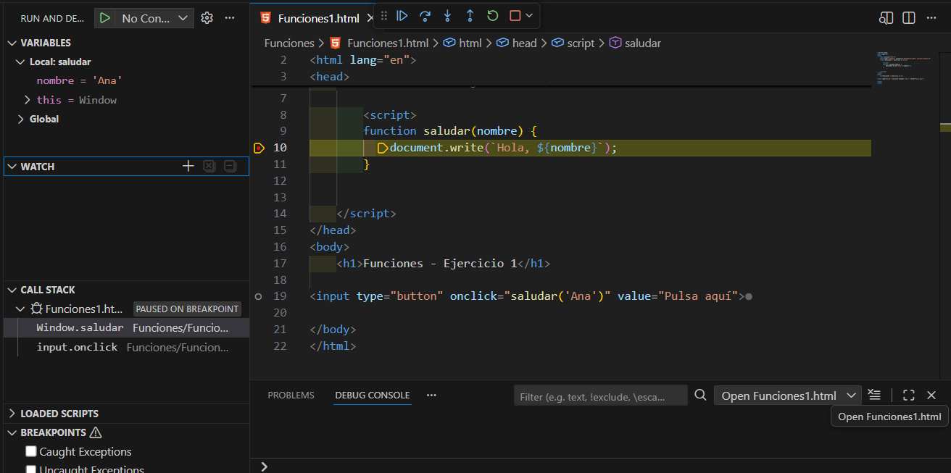Open the 'Open Funciones1.html' session dropdown
This screenshot has width=951, height=473.
pos(787,395)
